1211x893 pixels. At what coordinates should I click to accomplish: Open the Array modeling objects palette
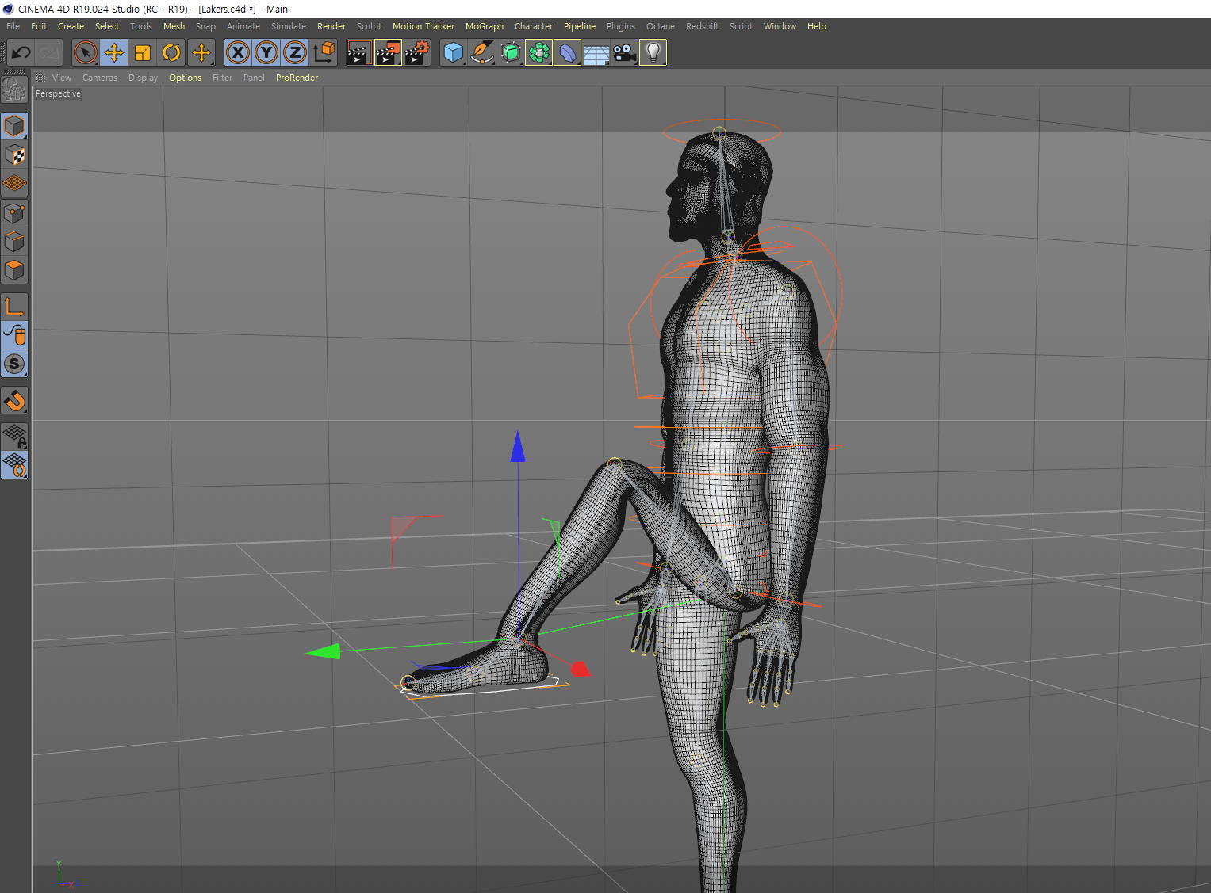538,53
